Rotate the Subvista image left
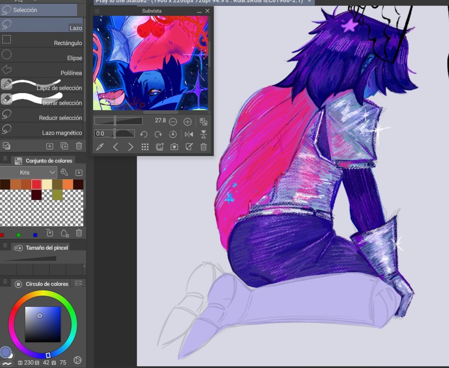The height and width of the screenshot is (368, 449). 144,134
